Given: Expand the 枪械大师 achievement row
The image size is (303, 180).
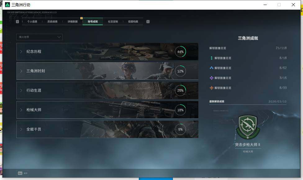Looking at the screenshot, I should [107, 110].
